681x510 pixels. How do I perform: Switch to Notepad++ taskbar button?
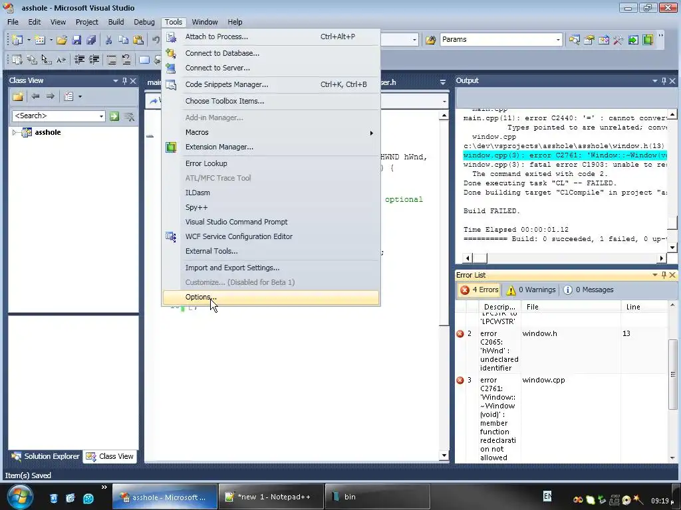click(x=271, y=497)
